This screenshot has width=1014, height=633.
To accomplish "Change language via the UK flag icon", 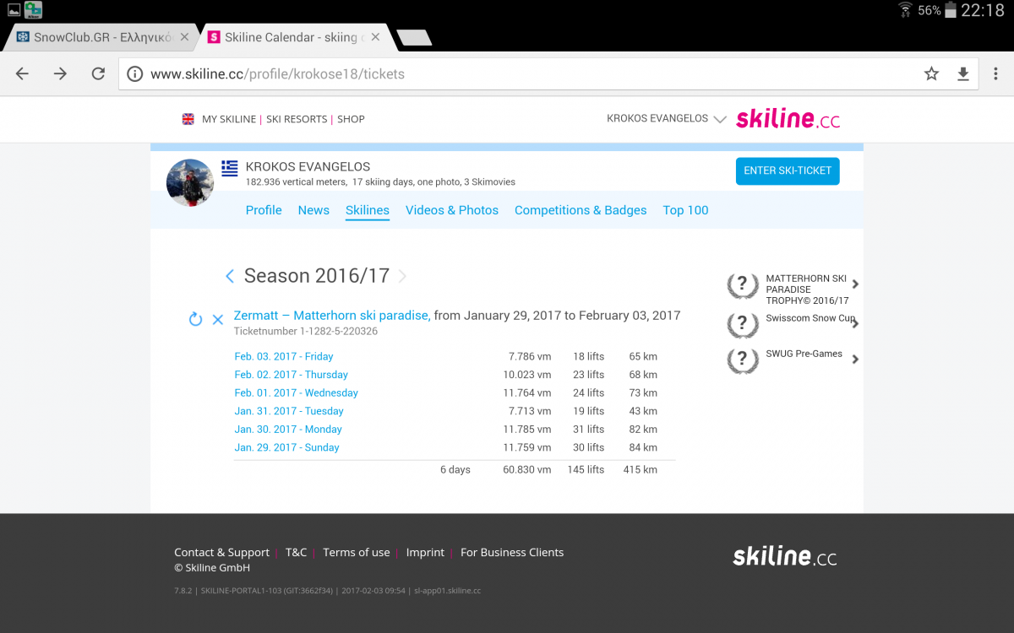I will click(188, 119).
